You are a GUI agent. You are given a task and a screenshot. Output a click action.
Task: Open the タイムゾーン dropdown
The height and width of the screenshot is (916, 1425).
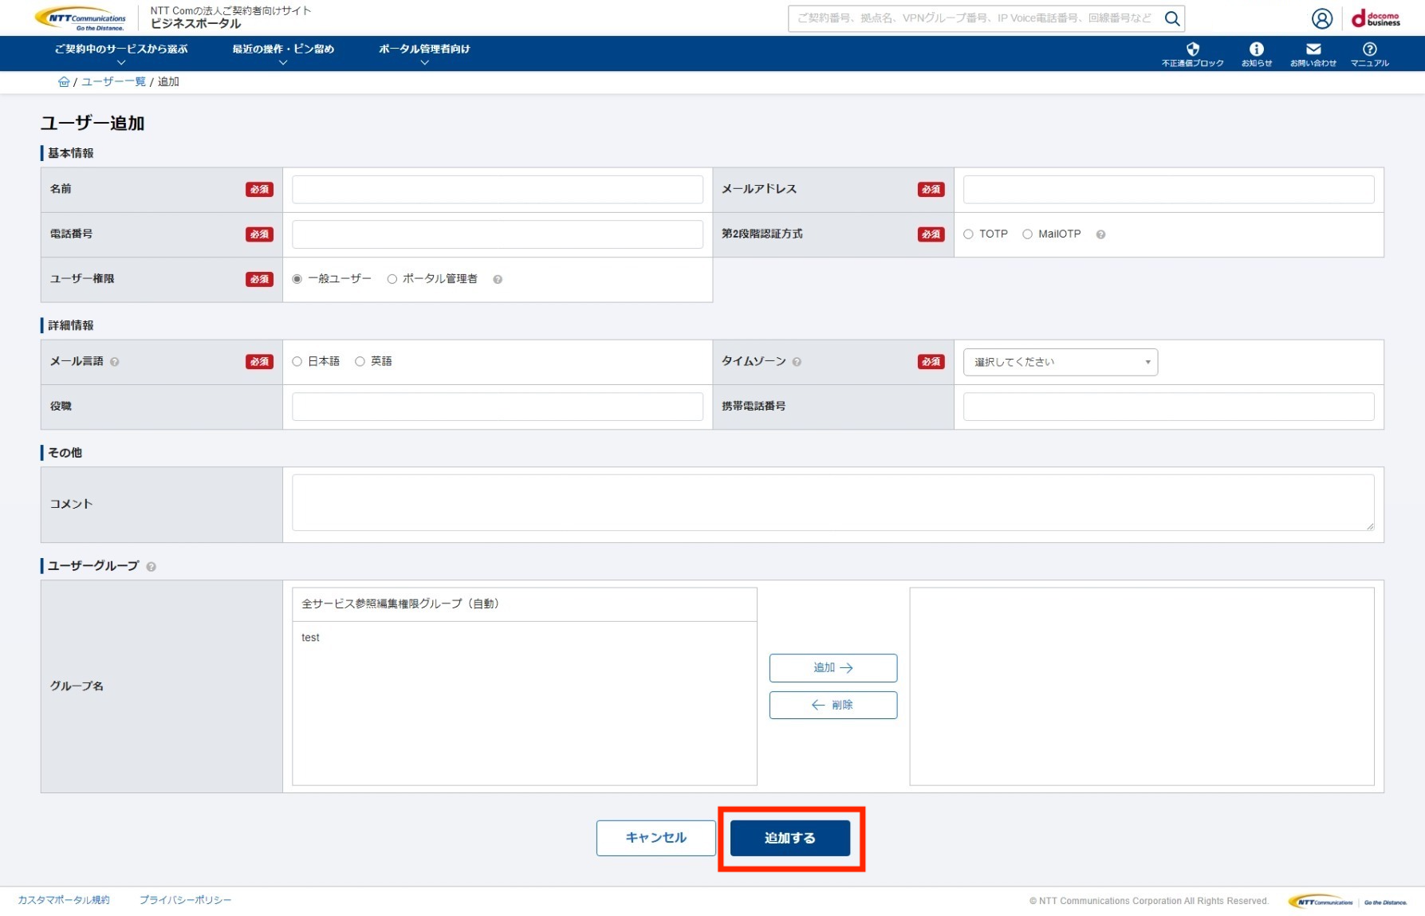point(1060,362)
